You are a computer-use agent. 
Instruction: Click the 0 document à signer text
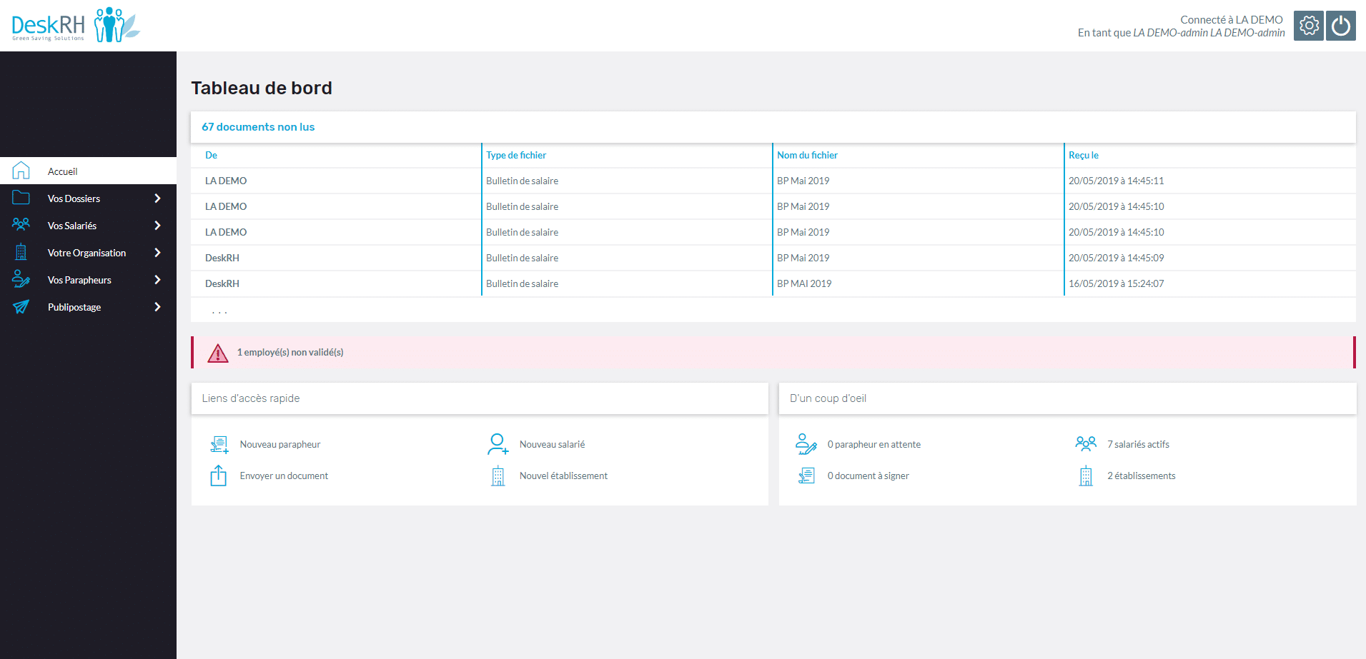[x=868, y=476]
